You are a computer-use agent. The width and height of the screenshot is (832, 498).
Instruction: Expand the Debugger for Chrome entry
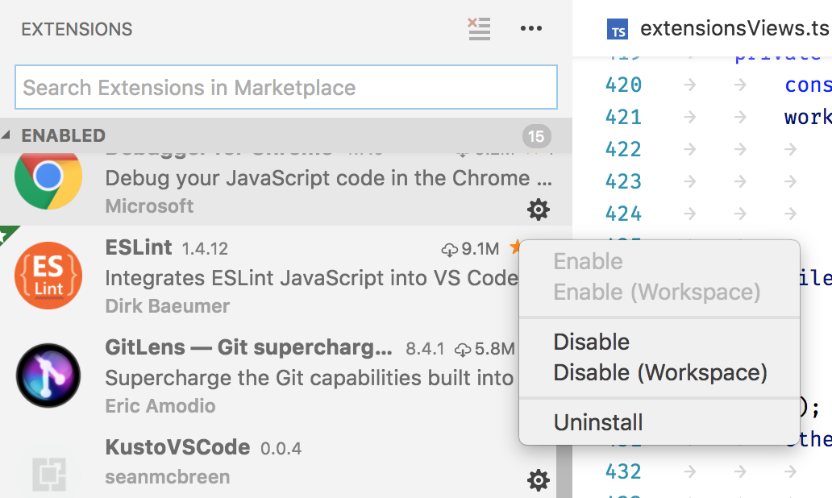[242, 177]
